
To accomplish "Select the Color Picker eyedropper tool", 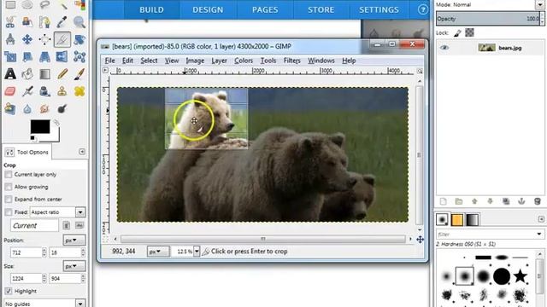I will [x=62, y=22].
